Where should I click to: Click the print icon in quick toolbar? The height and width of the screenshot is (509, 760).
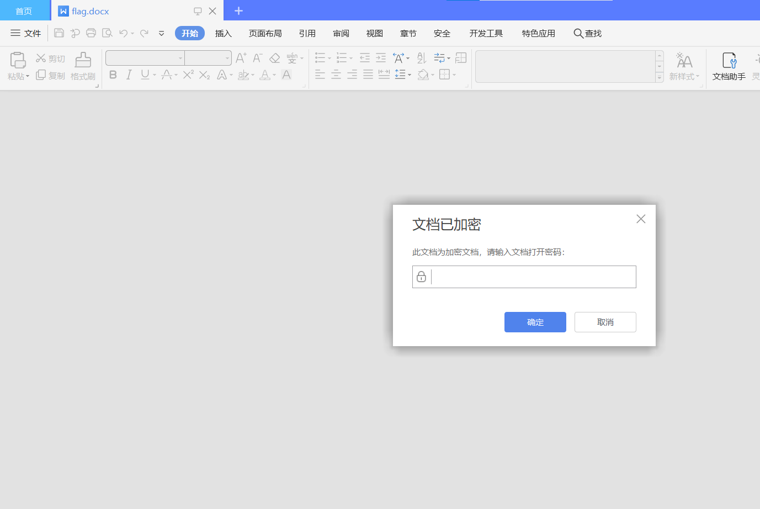(91, 33)
